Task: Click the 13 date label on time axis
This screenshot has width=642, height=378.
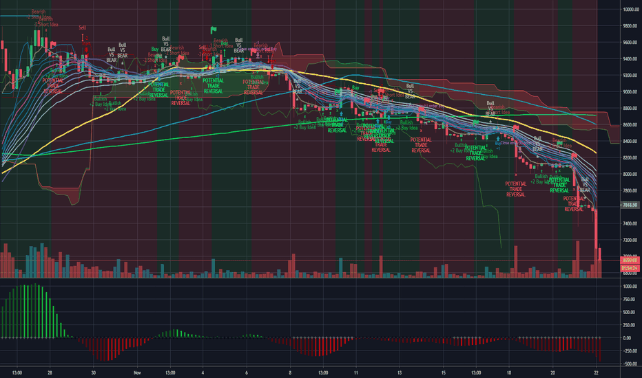Action: coord(400,373)
